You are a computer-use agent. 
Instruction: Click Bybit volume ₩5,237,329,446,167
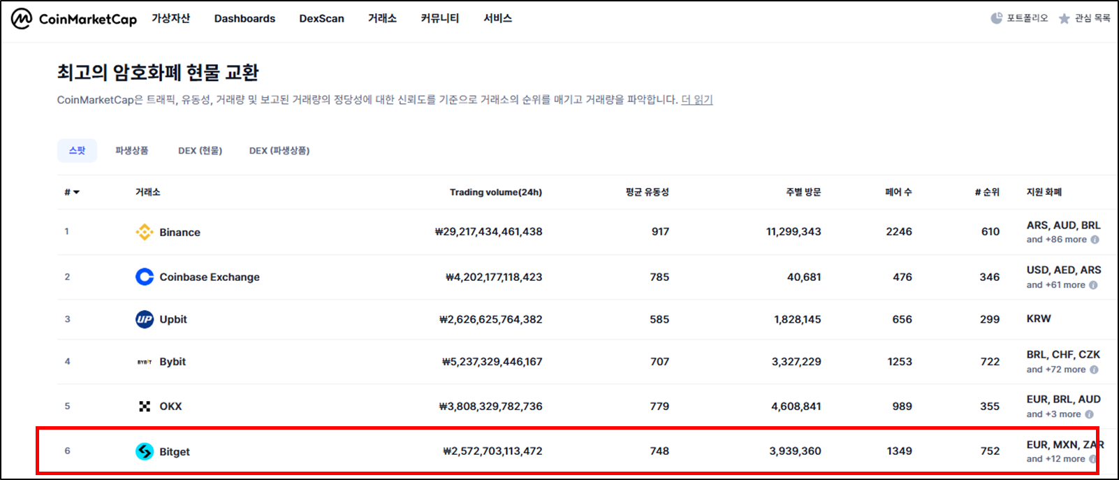[492, 362]
